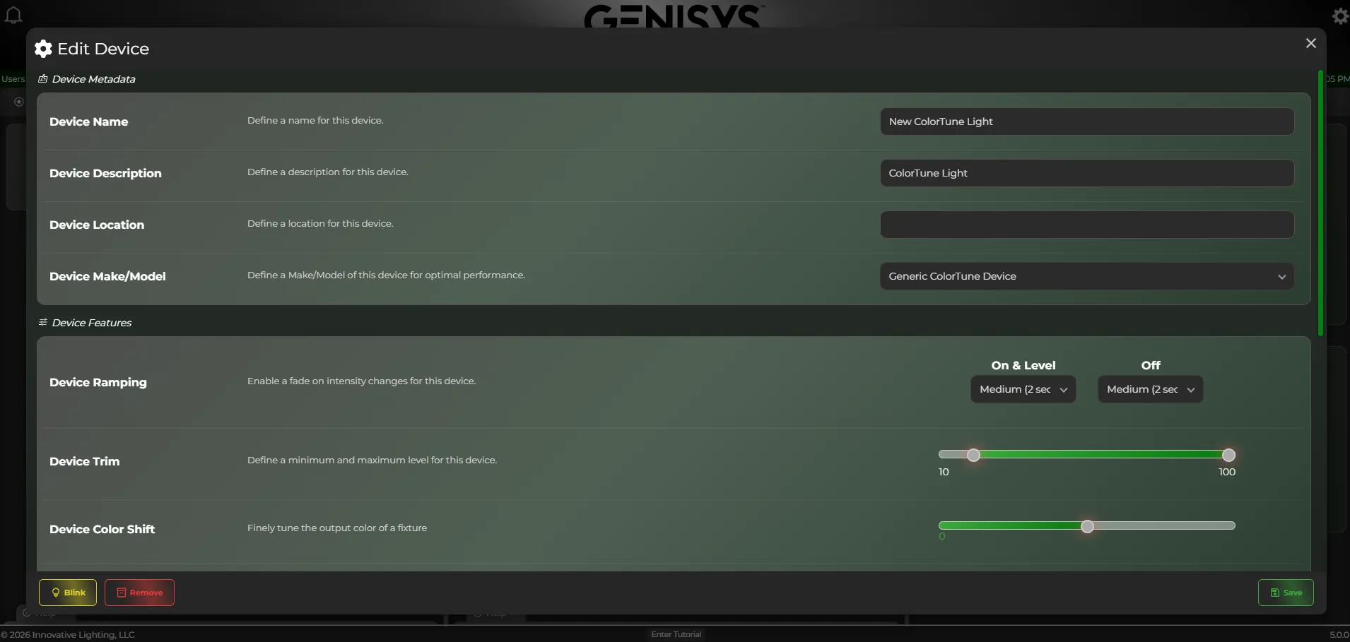
Task: Click the Device Make/Model label
Action: pyautogui.click(x=107, y=276)
